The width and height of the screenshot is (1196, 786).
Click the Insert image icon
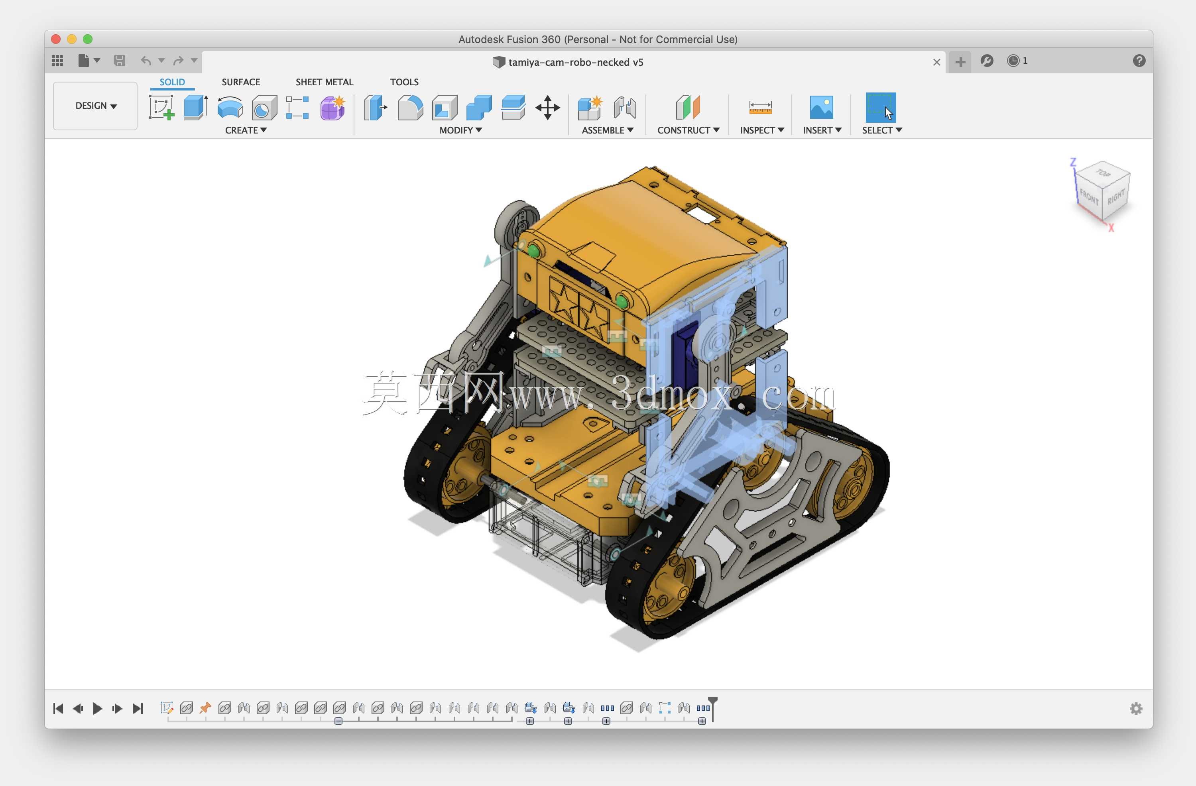[822, 108]
